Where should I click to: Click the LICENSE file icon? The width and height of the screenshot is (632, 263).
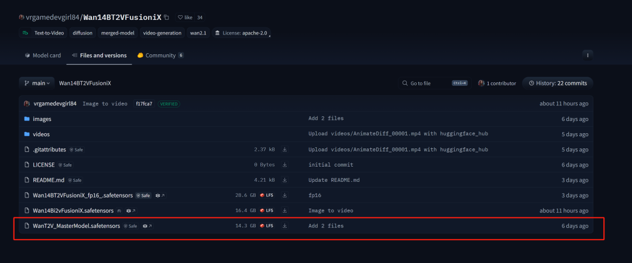(27, 165)
